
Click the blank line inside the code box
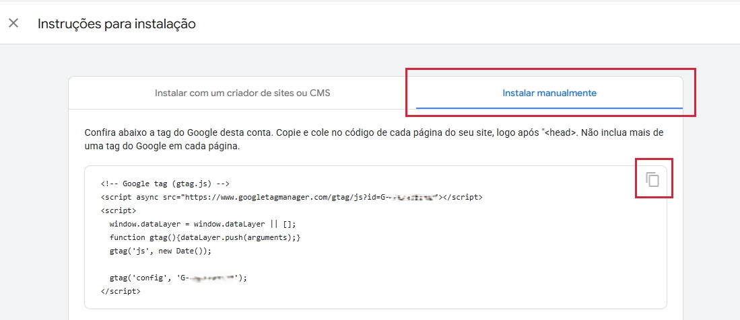click(375, 264)
